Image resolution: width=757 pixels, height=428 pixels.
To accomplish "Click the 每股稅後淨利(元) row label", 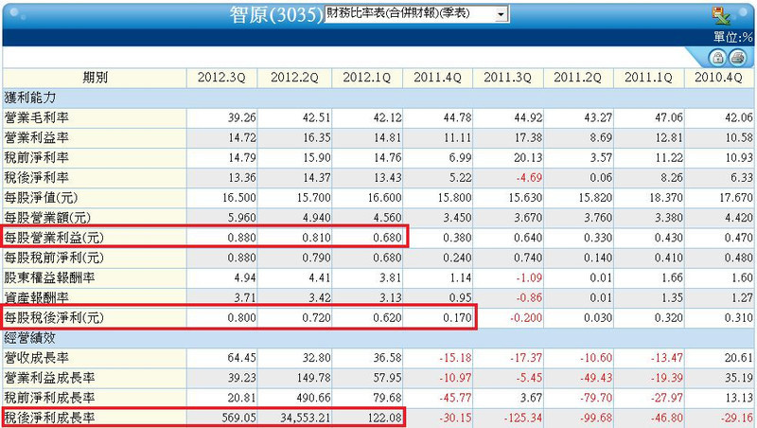I will pyautogui.click(x=54, y=318).
